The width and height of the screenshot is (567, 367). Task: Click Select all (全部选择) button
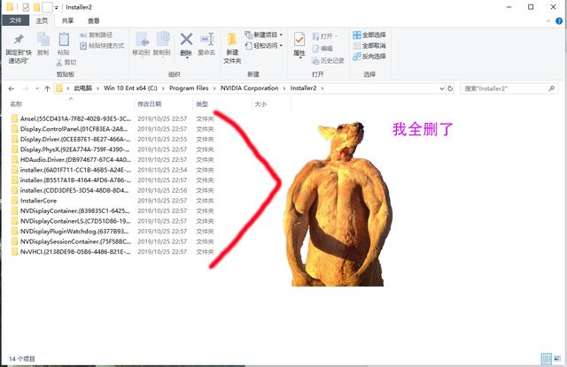coord(368,35)
